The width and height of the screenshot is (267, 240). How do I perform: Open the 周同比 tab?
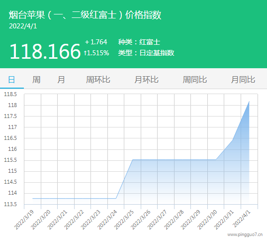coord(194,80)
